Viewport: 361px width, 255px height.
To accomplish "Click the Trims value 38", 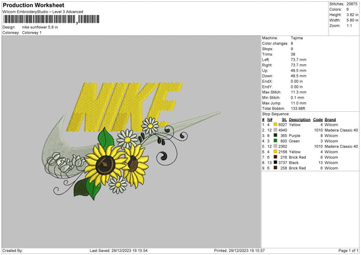I will coord(293,54).
